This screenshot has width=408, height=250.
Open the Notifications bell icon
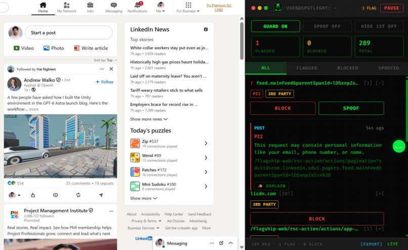click(x=137, y=5)
